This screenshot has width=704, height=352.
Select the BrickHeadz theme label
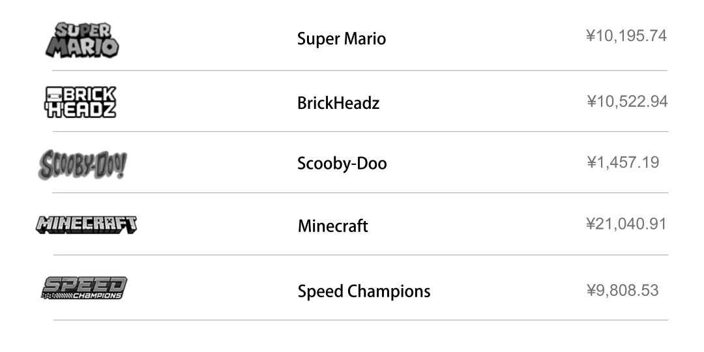point(338,103)
